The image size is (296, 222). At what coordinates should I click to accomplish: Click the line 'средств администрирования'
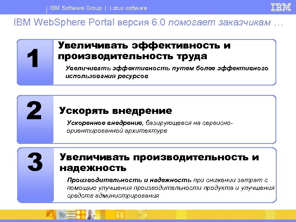coord(113,196)
